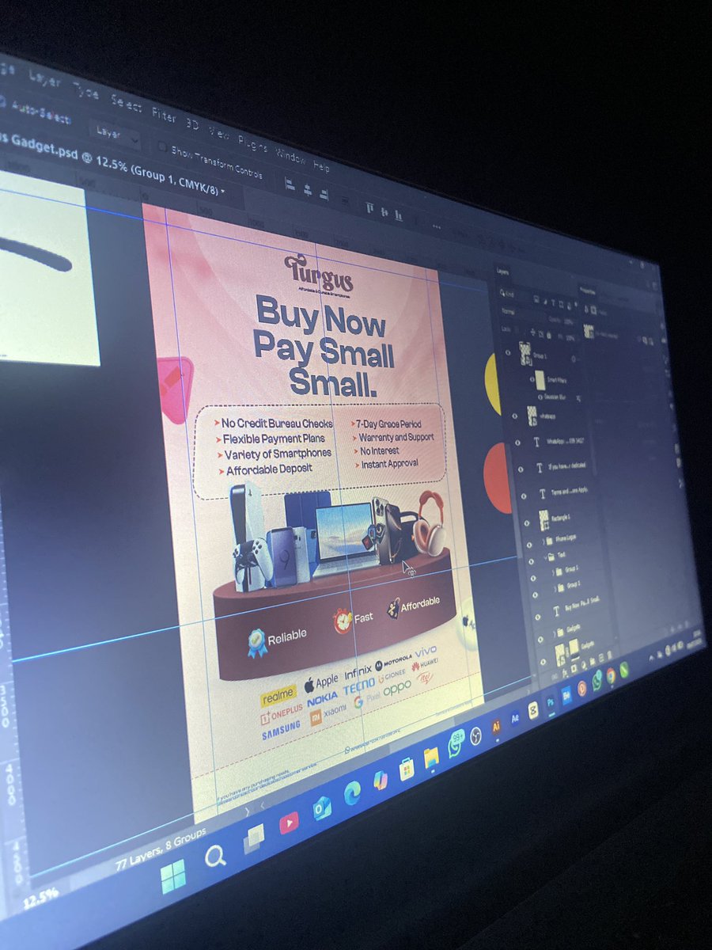
Task: Open Google Chrome from the taskbar
Action: point(611,675)
